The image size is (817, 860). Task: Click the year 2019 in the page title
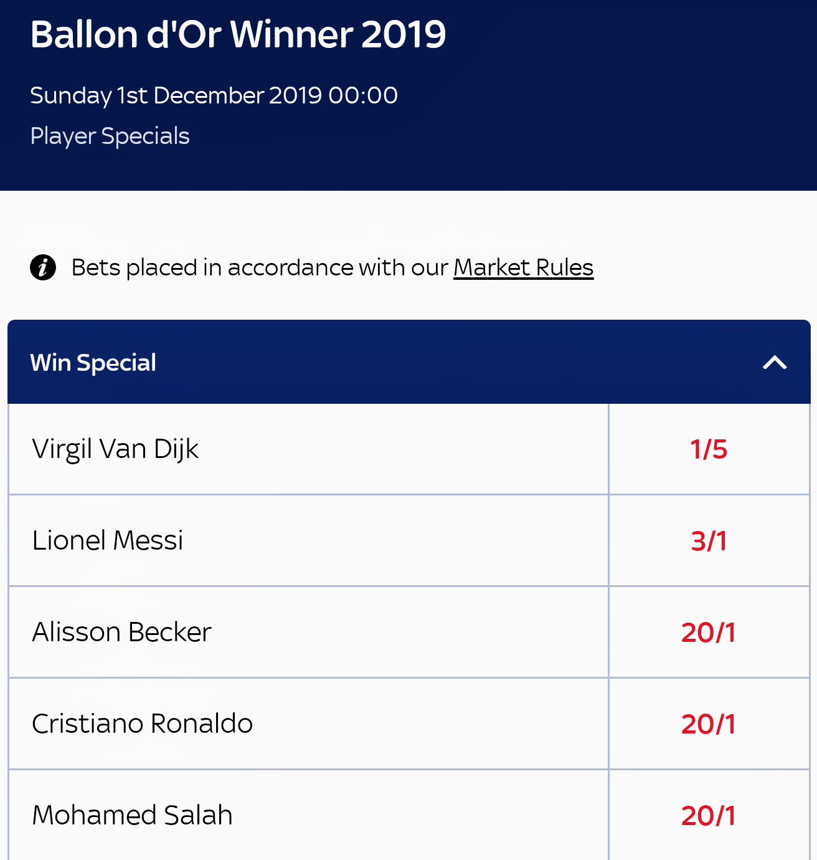tap(404, 34)
